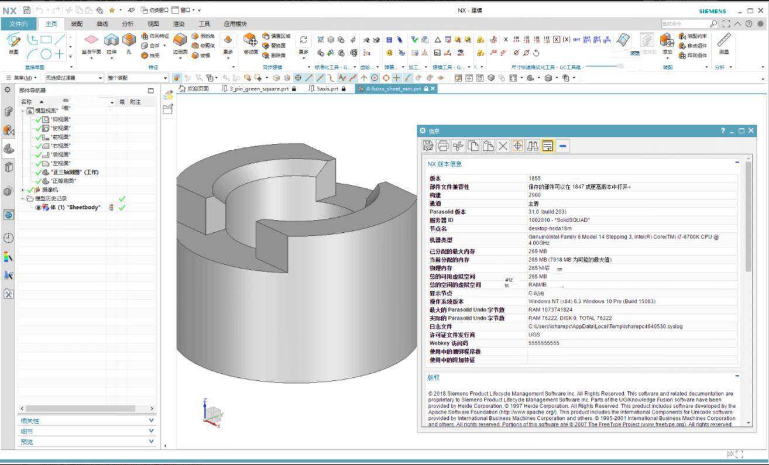769x465 pixels.
Task: Toggle the check mark beside "前视图"
Action: tap(38, 137)
